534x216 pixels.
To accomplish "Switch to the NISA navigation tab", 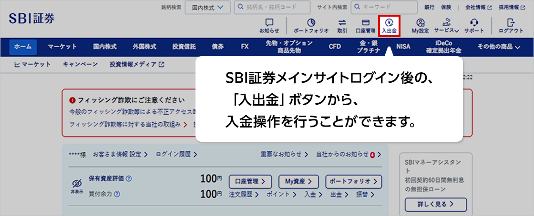I will coord(403,47).
